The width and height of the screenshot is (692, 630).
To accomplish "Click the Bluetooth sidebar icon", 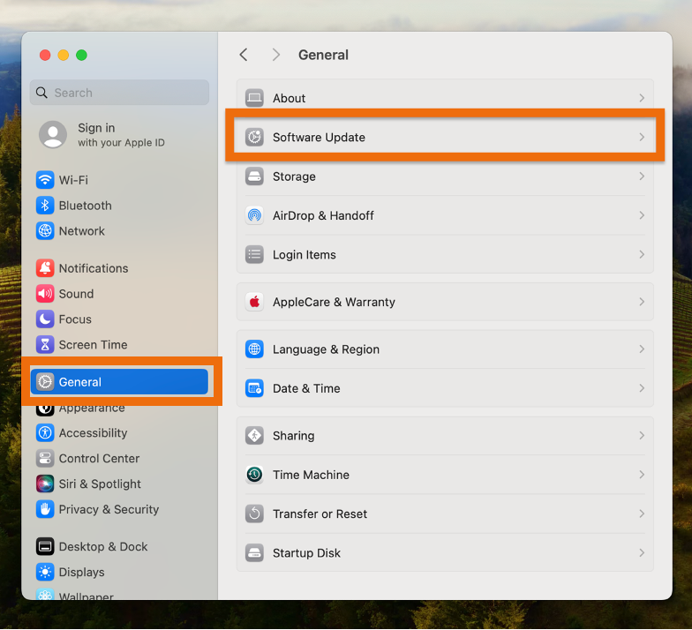I will pyautogui.click(x=45, y=206).
